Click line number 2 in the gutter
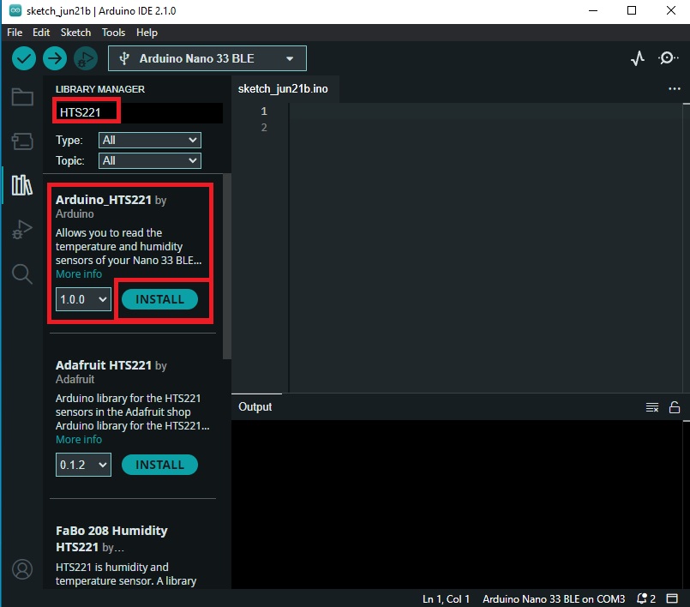 click(264, 127)
